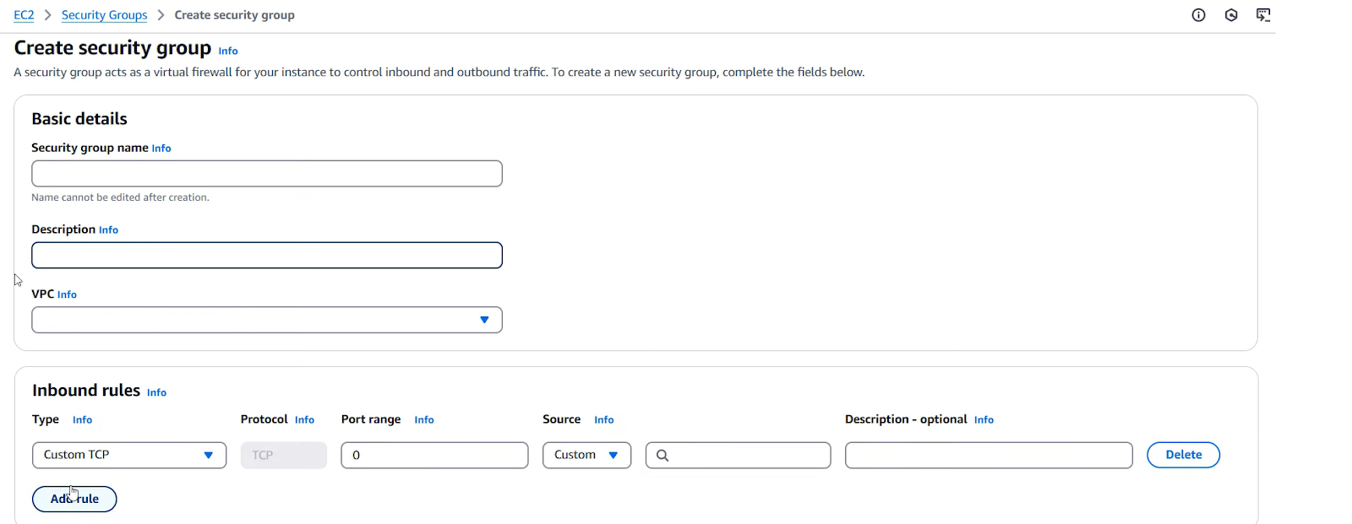Click the Add rule button
The image size is (1352, 524).
point(74,499)
